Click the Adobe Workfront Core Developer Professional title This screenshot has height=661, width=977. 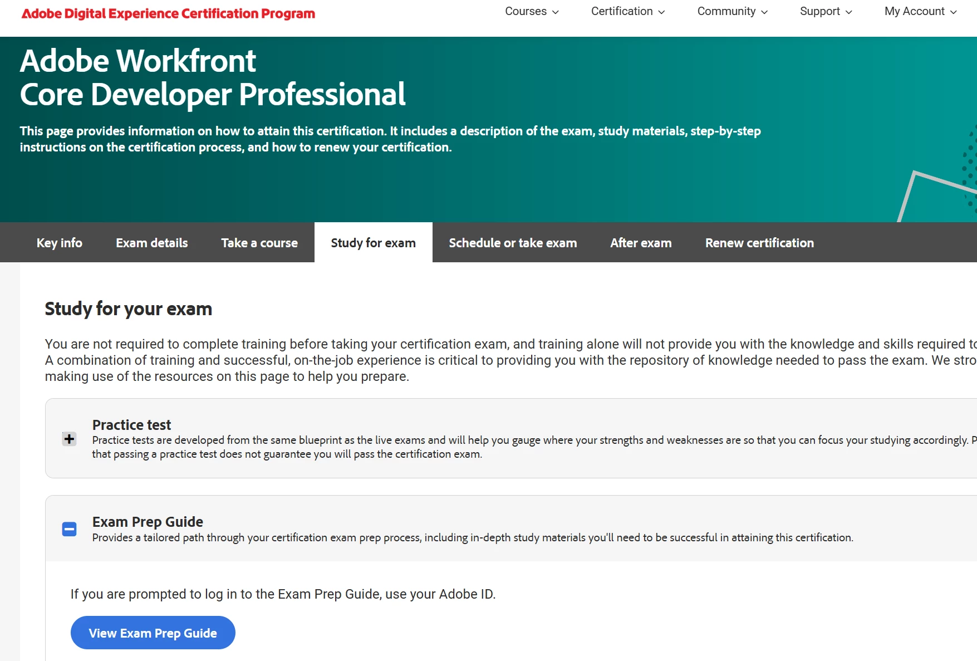coord(213,77)
